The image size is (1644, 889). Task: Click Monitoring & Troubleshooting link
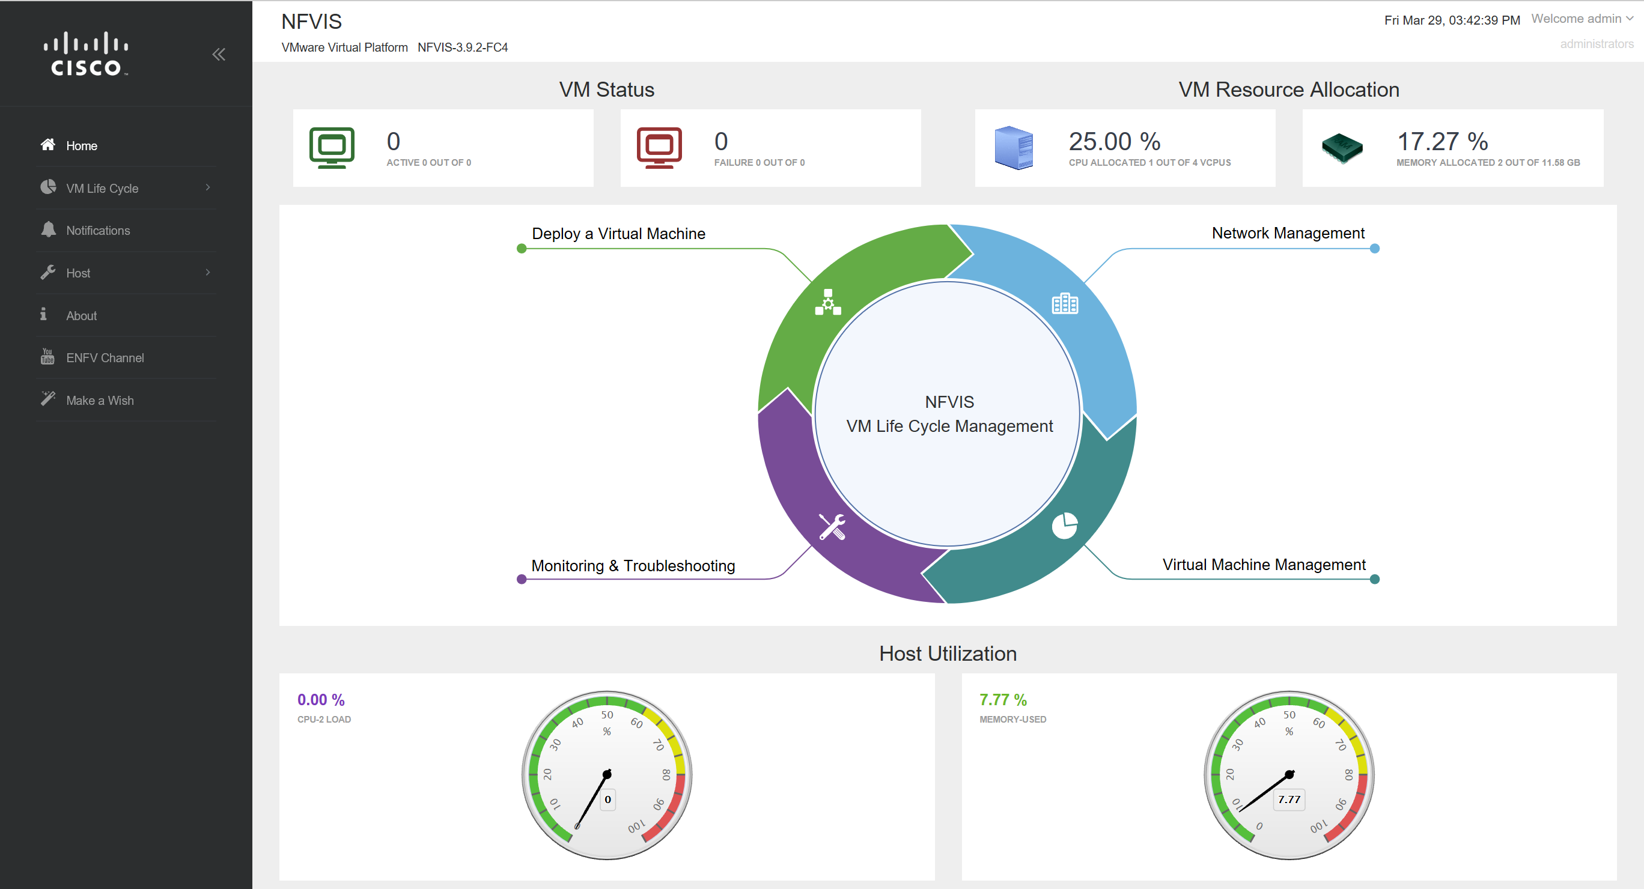pyautogui.click(x=633, y=565)
